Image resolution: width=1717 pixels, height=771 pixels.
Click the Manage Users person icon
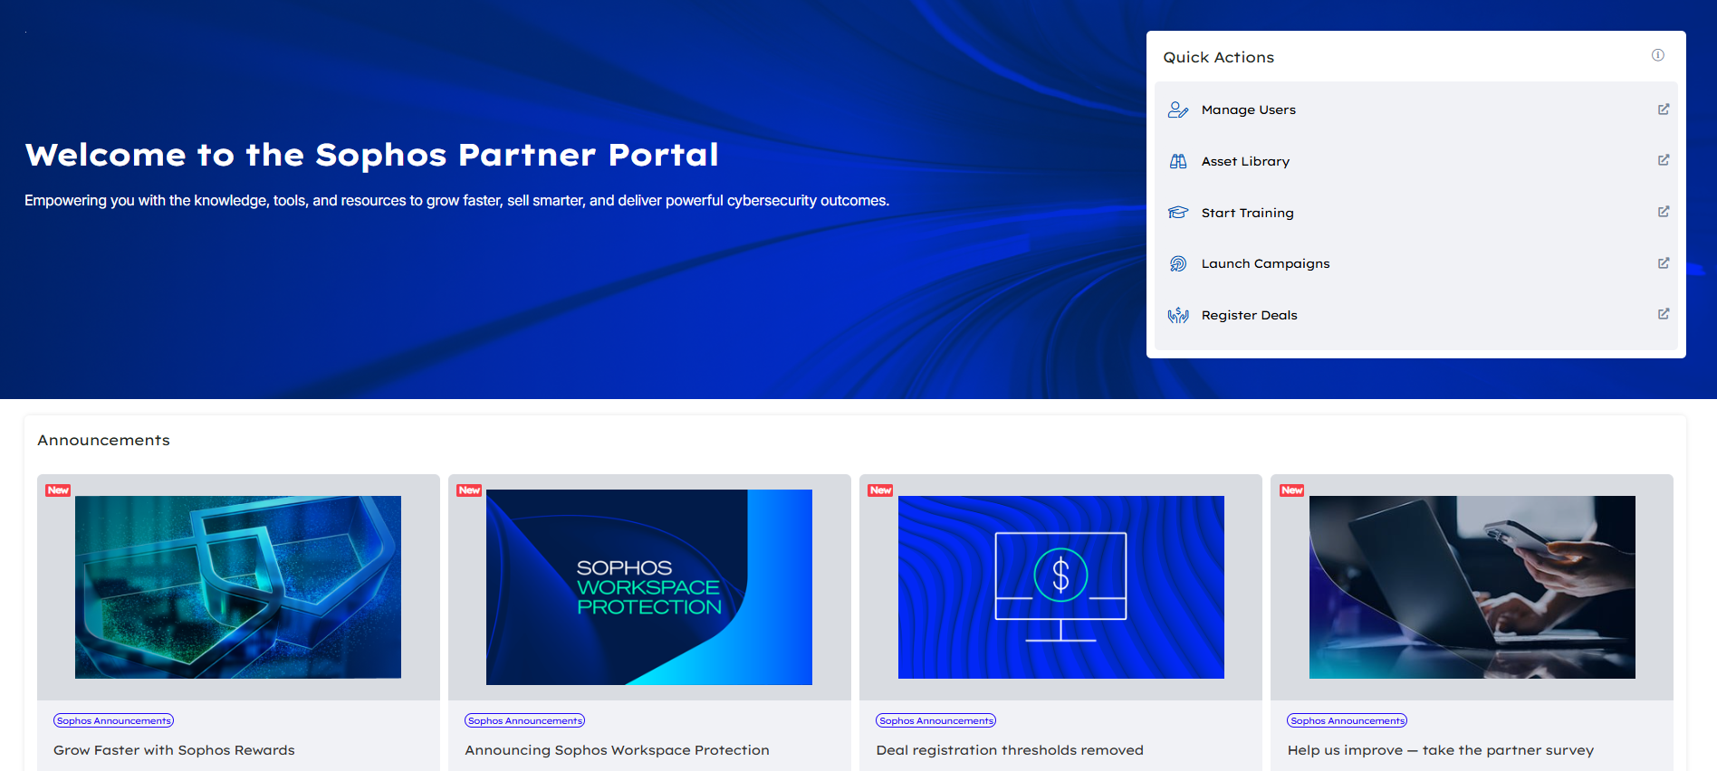(x=1177, y=109)
